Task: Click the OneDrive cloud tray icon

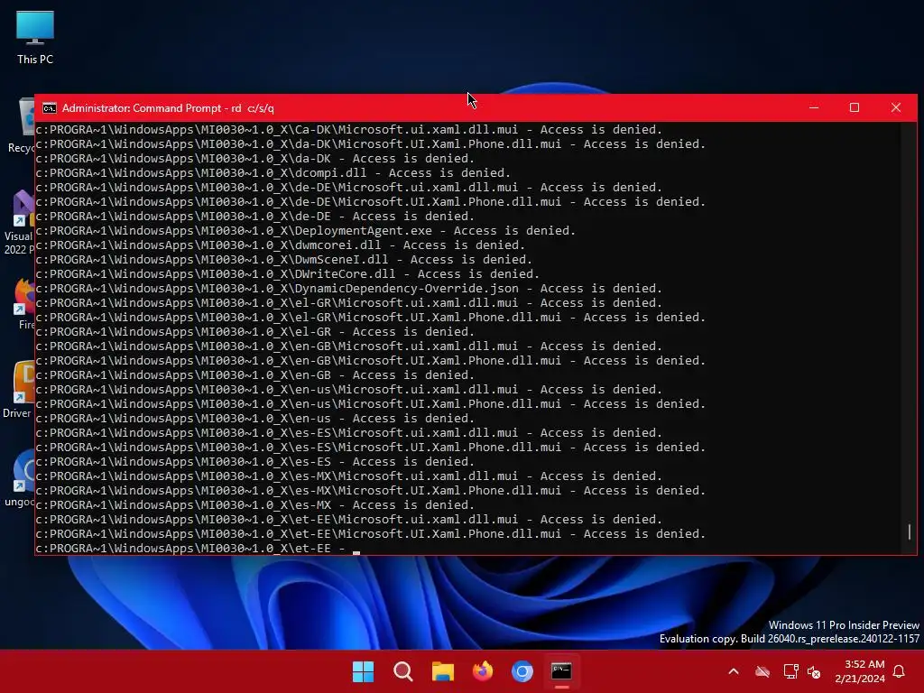Action: point(762,671)
